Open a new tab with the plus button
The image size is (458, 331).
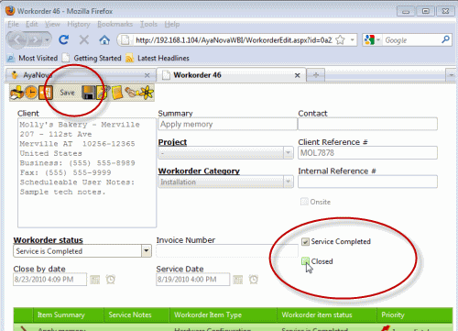click(x=316, y=75)
